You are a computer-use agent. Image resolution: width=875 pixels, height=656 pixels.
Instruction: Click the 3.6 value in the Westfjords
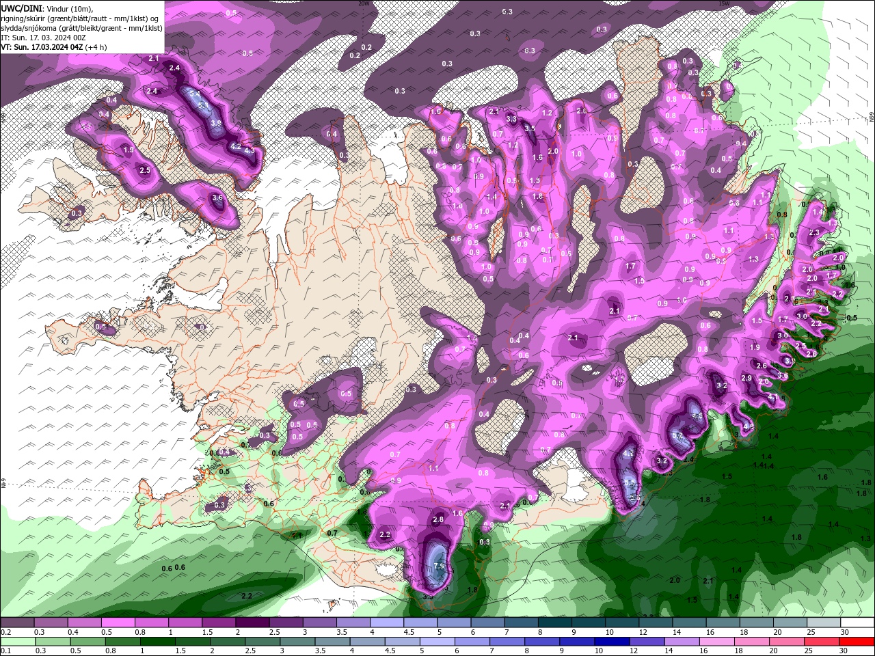coord(217,197)
